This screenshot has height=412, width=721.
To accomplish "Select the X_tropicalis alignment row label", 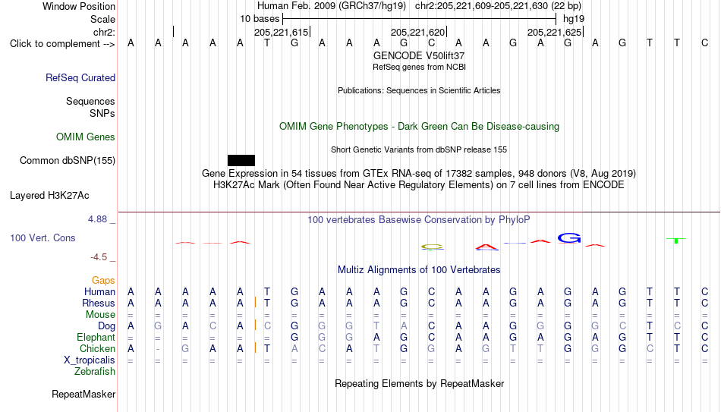I will click(90, 360).
